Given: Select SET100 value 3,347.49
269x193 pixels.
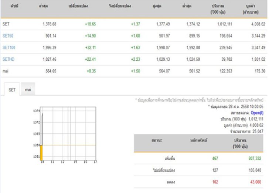Looking at the screenshot, I should pos(258,48).
